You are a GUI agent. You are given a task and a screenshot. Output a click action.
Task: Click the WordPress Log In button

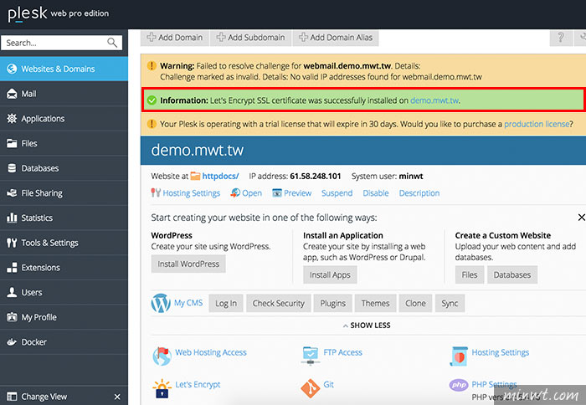pyautogui.click(x=226, y=304)
